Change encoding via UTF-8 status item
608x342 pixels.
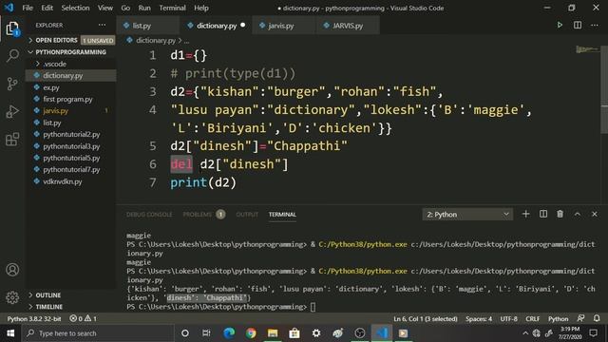pyautogui.click(x=509, y=319)
